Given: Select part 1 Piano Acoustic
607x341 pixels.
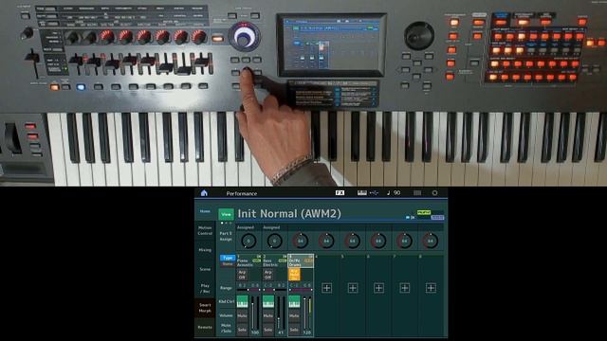Looking at the screenshot, I should 248,261.
